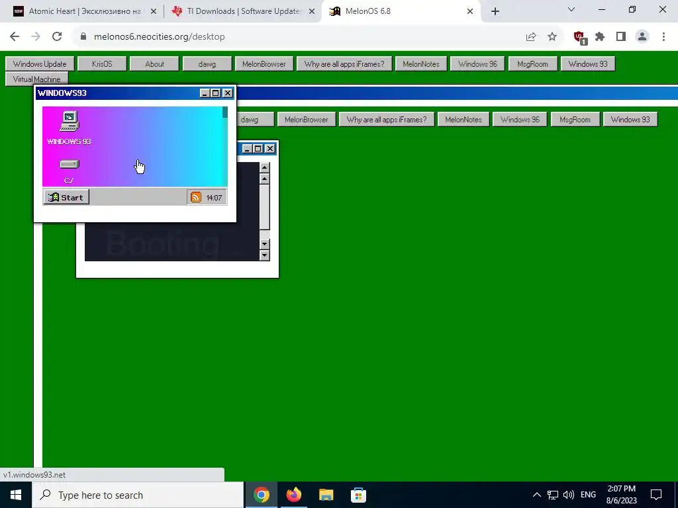Viewport: 678px width, 508px height.
Task: Launch Windows 96 from the top row
Action: point(477,64)
